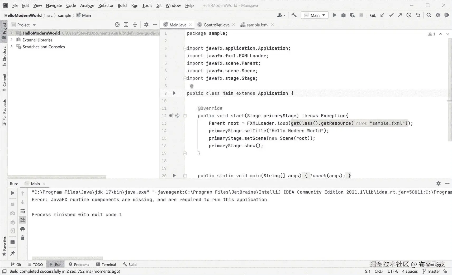Open the Terminal tool window
The width and height of the screenshot is (452, 275).
coord(108,264)
